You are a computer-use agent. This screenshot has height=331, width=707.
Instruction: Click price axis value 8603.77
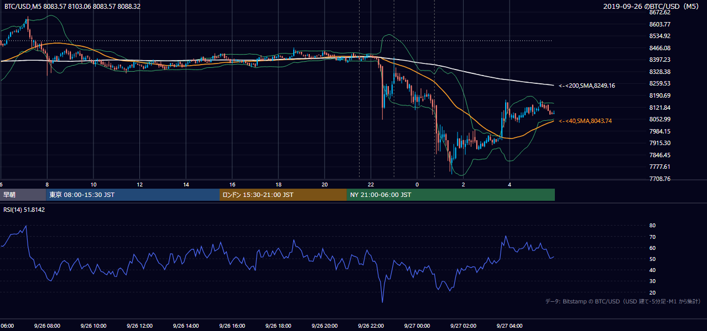click(x=660, y=24)
